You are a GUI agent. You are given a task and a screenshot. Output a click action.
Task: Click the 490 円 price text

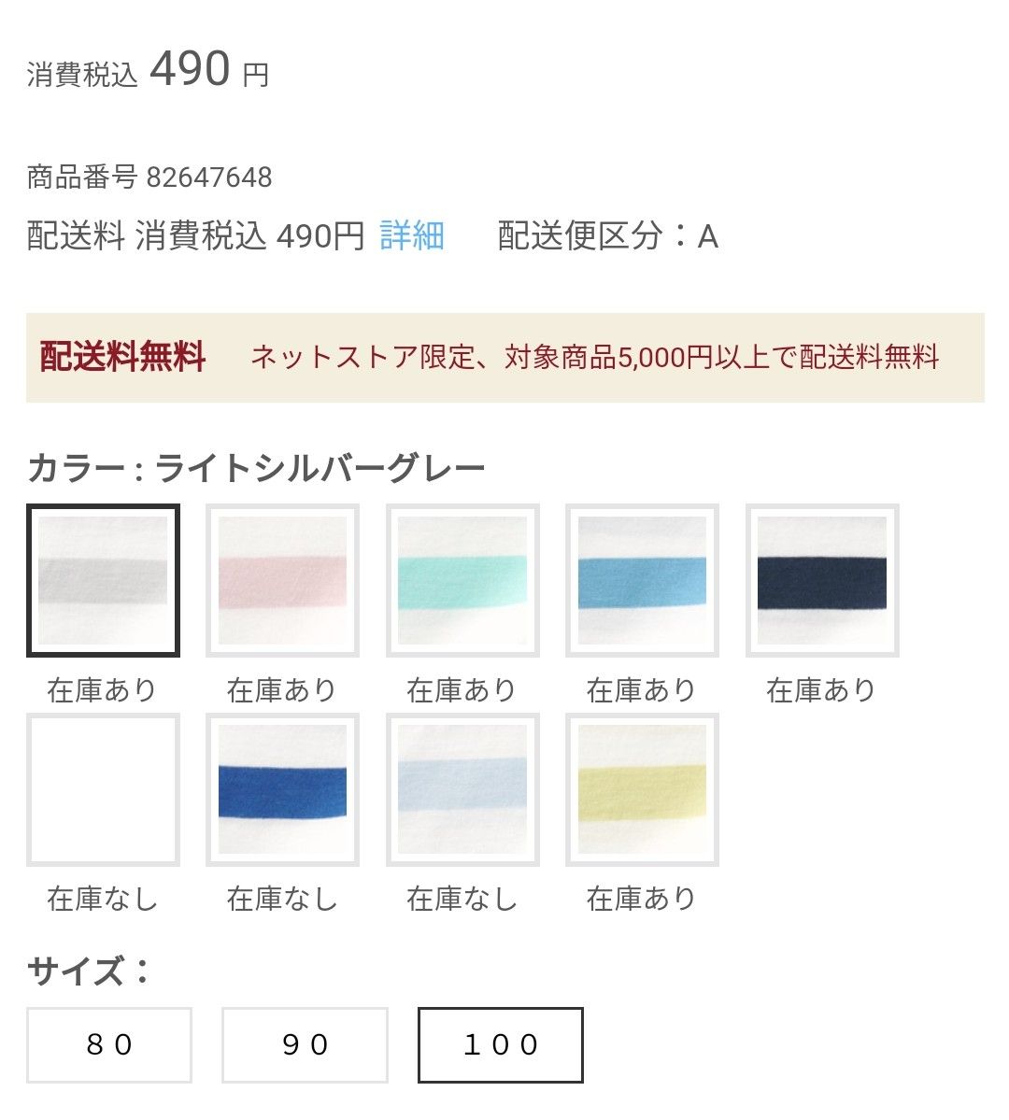click(x=208, y=70)
